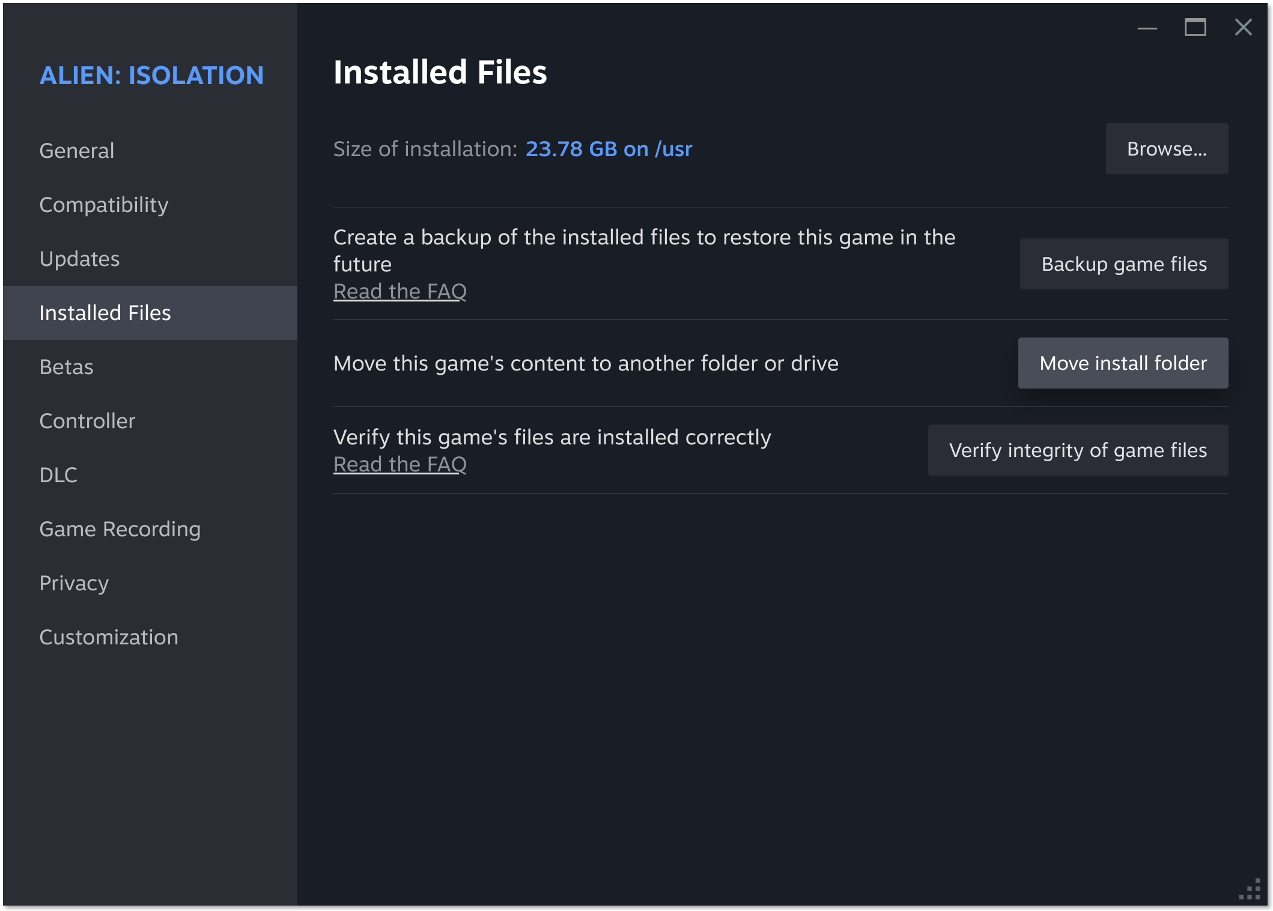The width and height of the screenshot is (1273, 911).
Task: Open the Betas section
Action: coord(67,367)
